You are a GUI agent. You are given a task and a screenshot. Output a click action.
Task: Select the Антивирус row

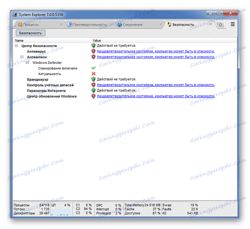click(x=125, y=51)
